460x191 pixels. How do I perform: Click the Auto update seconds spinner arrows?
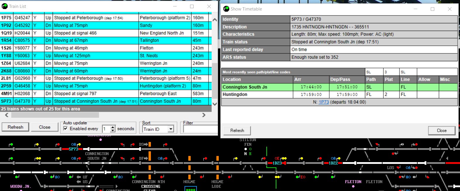(113, 129)
